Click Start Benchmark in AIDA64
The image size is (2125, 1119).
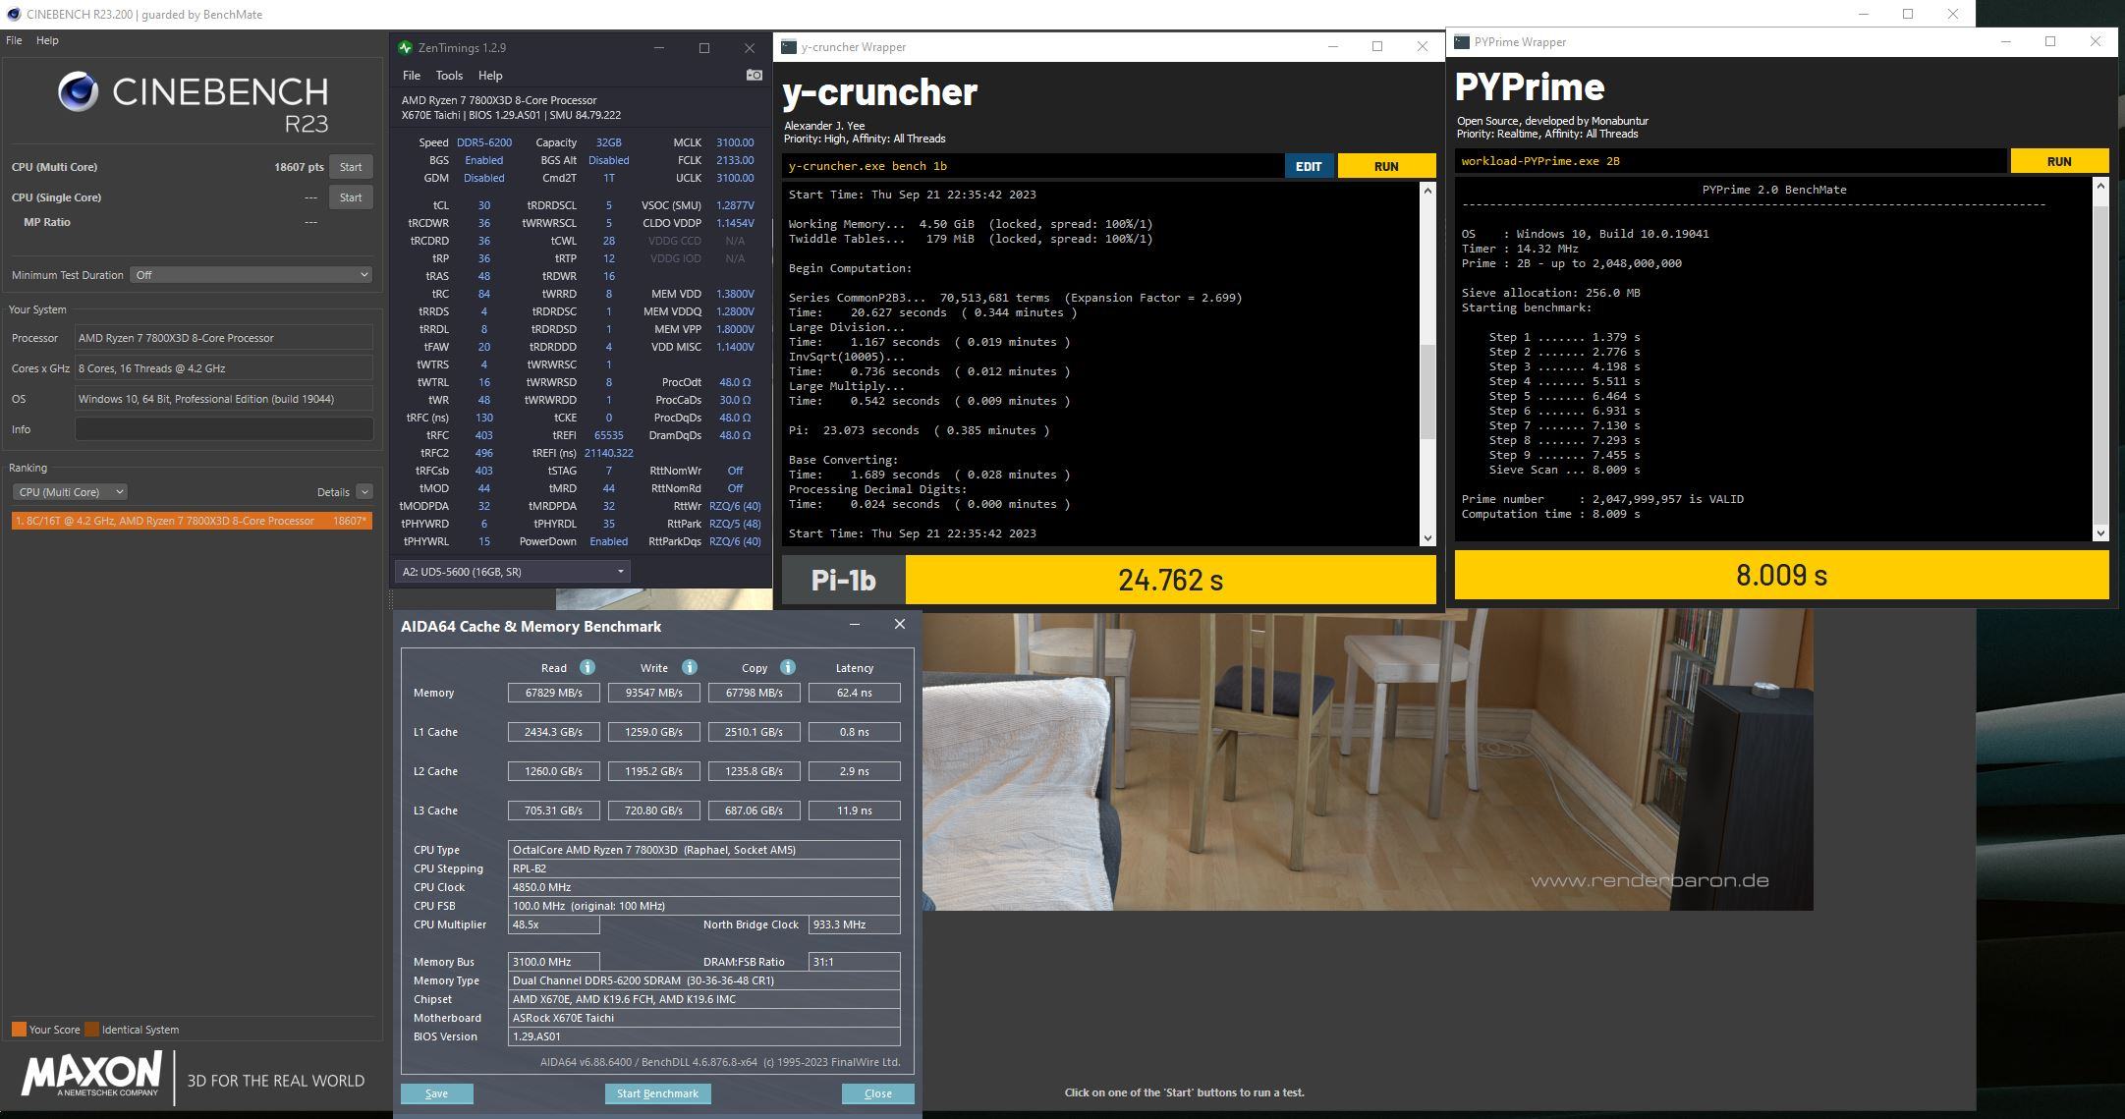[x=657, y=1093]
